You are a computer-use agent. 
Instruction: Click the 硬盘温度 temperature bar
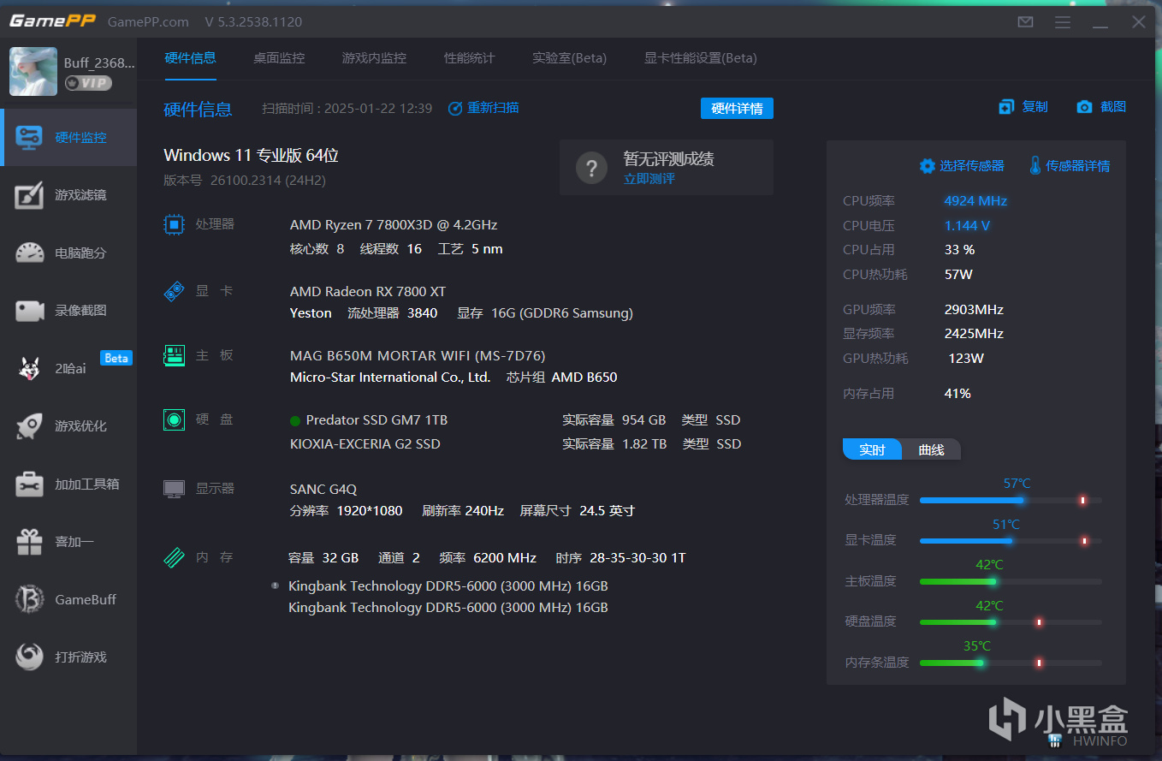coord(1011,622)
